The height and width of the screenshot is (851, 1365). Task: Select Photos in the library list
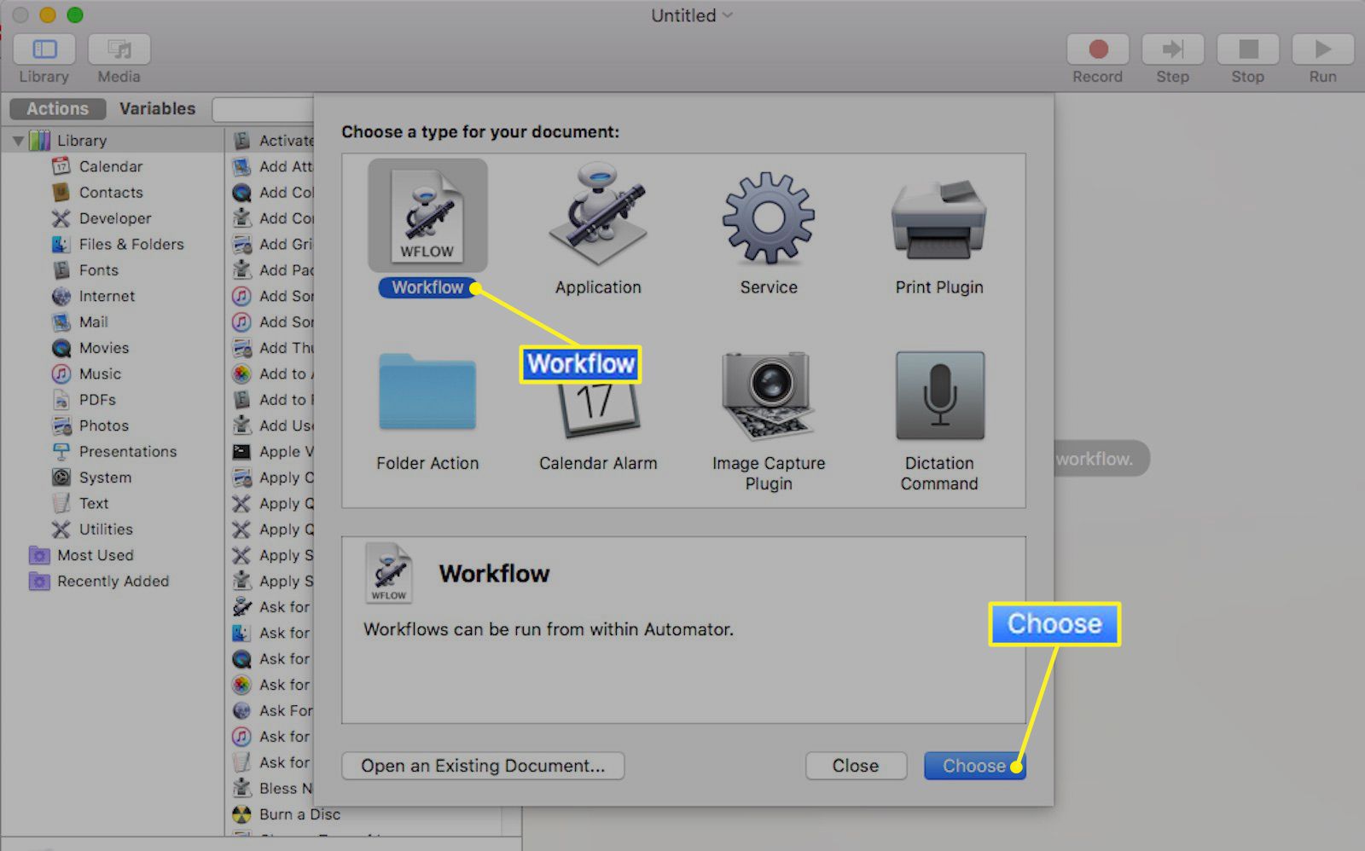click(x=104, y=425)
